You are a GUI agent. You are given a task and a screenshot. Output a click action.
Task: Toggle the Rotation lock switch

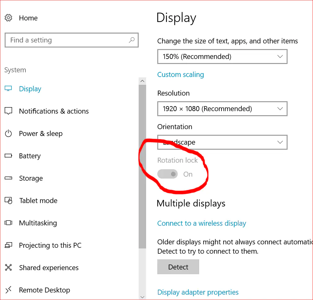tap(168, 174)
